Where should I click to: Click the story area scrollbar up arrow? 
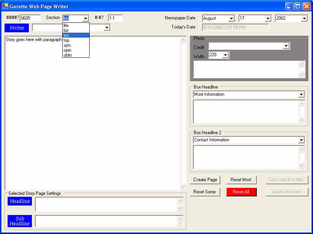click(x=183, y=40)
